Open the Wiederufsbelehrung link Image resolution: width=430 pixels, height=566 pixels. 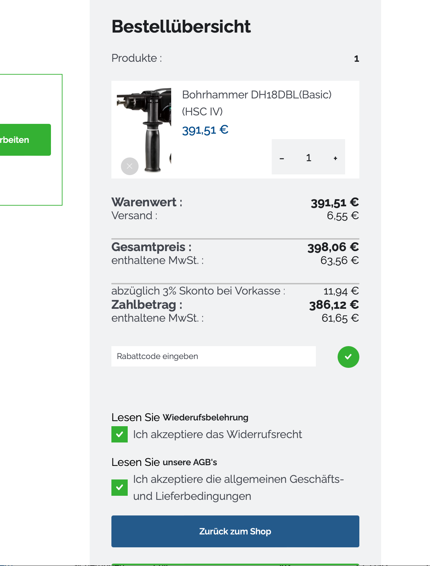205,417
